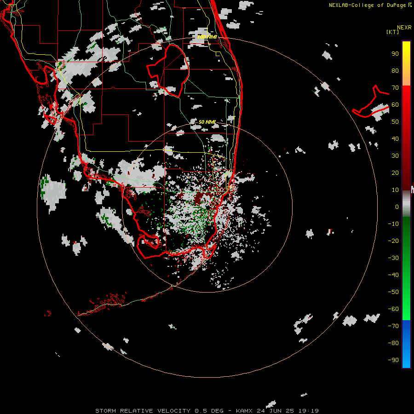414x414 pixels.
Task: Click the 40 value on velocity scale
Action: (395, 138)
